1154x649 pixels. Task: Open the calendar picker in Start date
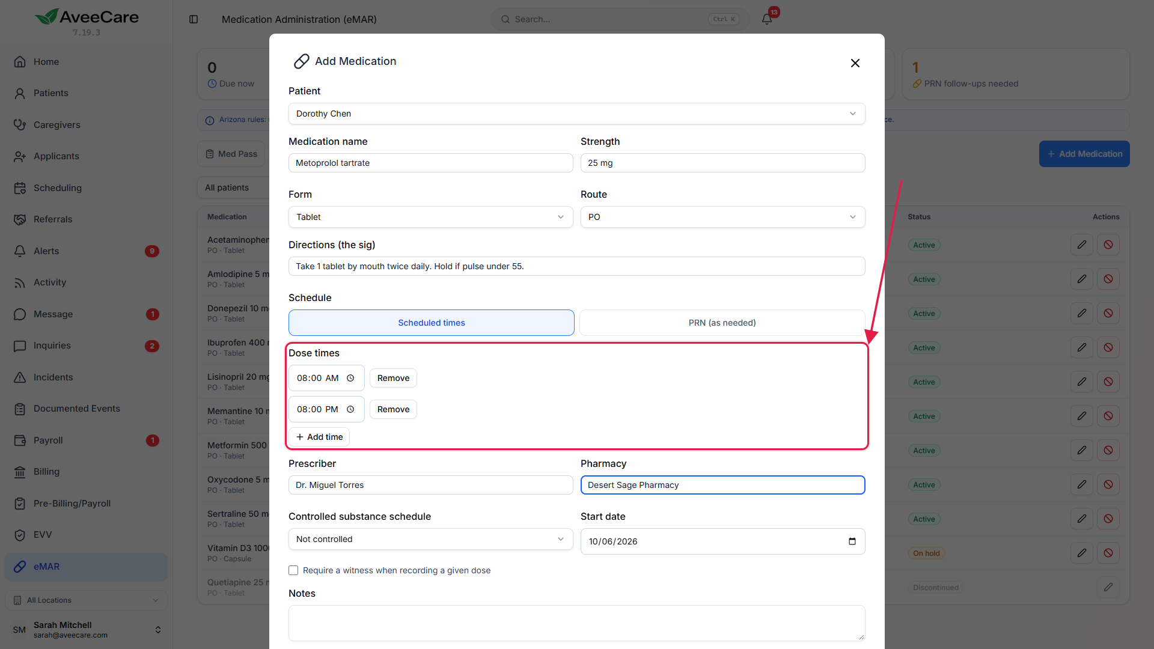coord(852,541)
